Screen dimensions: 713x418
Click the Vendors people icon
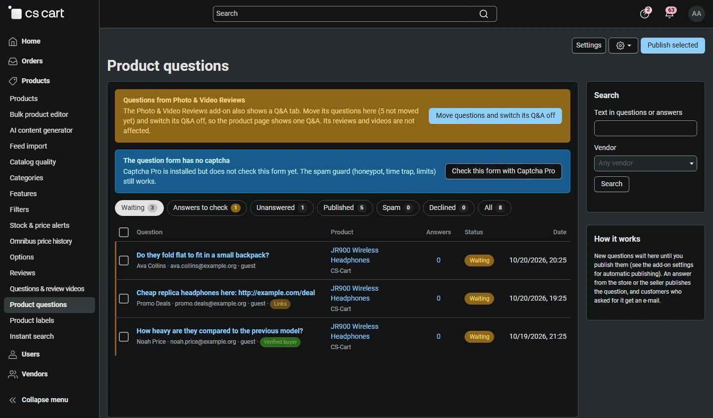click(x=13, y=374)
